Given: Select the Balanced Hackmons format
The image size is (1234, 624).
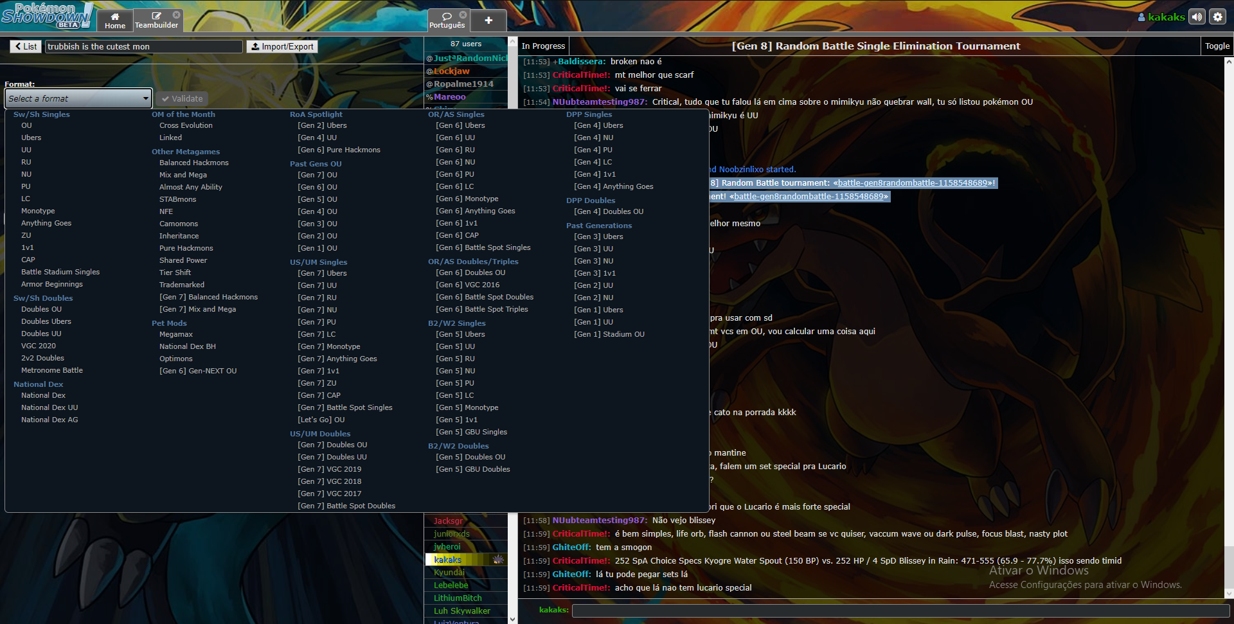Looking at the screenshot, I should click(193, 163).
